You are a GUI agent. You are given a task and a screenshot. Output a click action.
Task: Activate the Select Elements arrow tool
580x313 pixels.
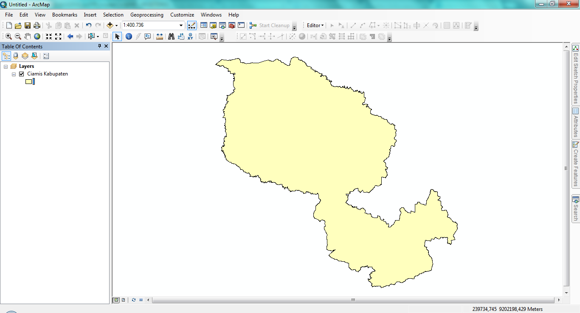click(x=117, y=36)
